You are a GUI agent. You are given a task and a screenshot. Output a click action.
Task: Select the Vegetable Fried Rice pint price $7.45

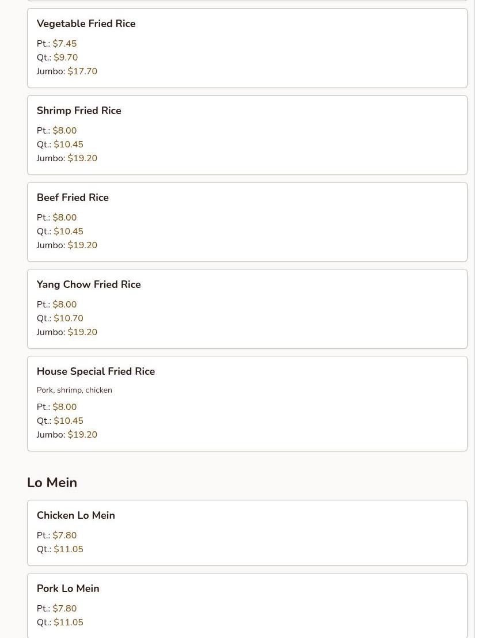[x=64, y=44]
